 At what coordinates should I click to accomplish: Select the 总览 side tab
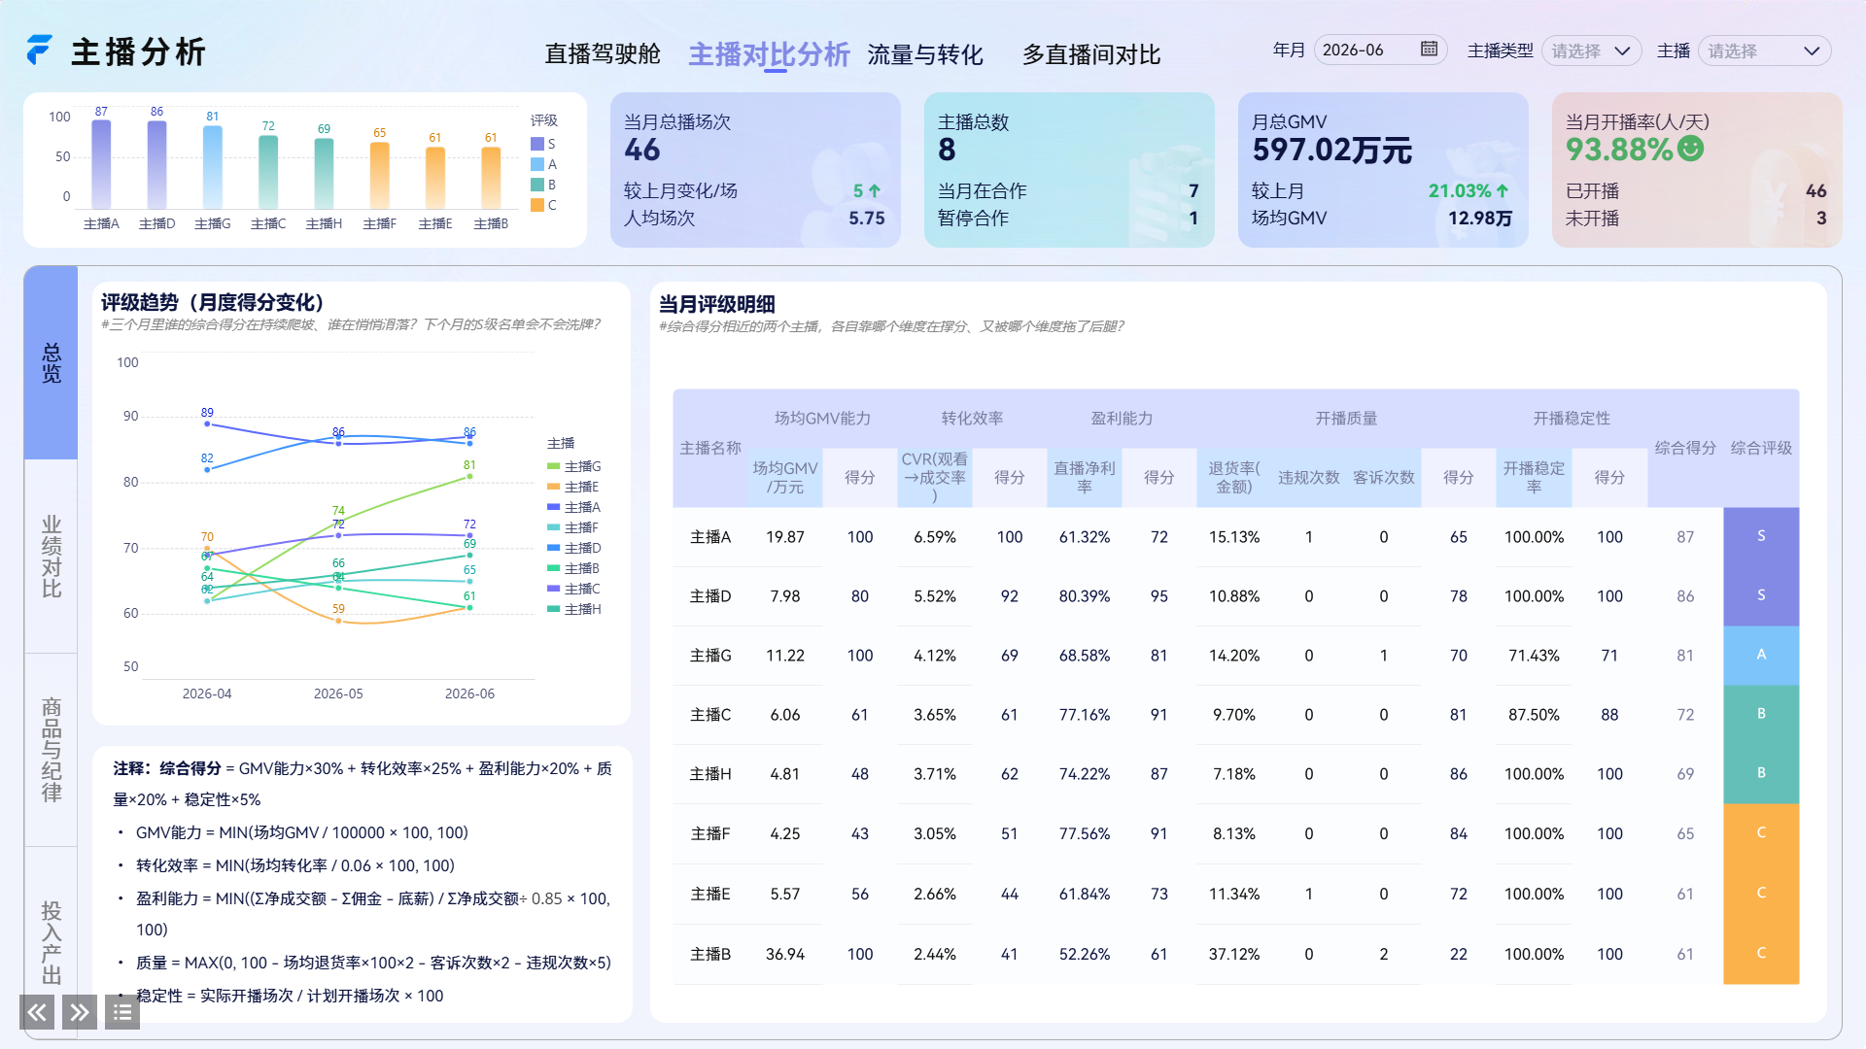52,362
